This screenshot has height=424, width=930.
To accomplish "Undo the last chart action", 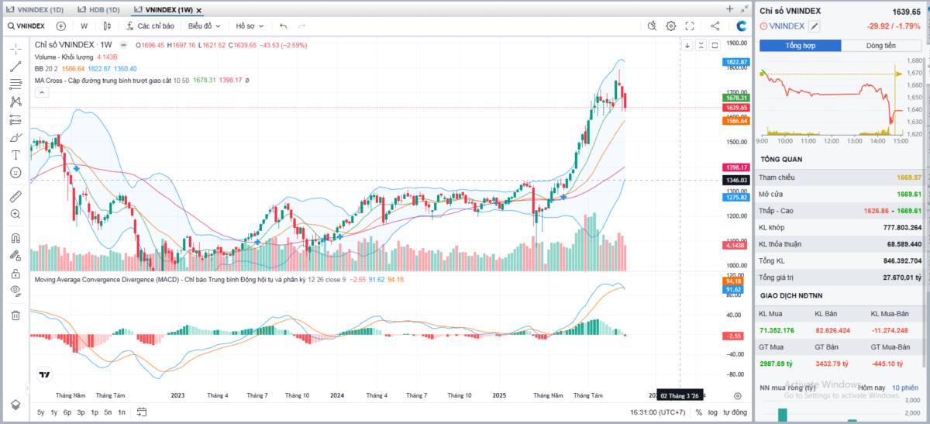I will tap(284, 26).
